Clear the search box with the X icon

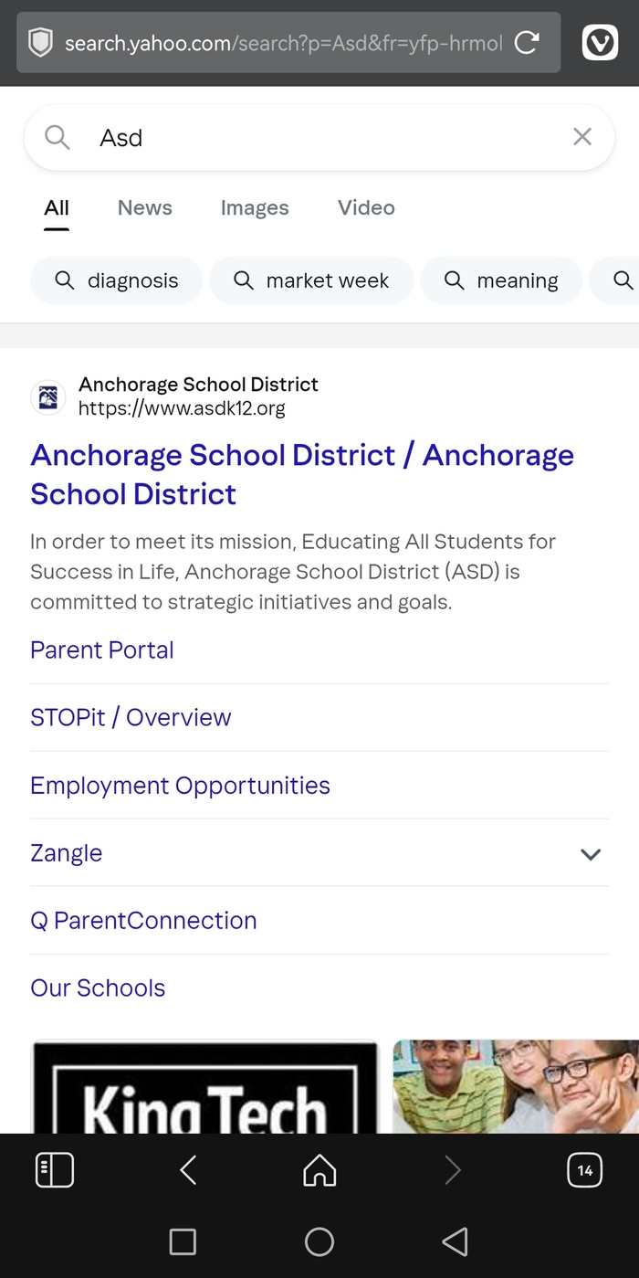click(581, 137)
